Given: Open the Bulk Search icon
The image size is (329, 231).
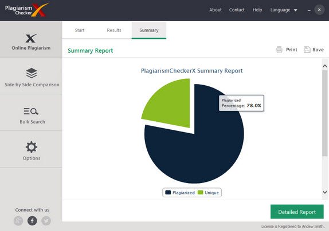Looking at the screenshot, I should pyautogui.click(x=31, y=111).
